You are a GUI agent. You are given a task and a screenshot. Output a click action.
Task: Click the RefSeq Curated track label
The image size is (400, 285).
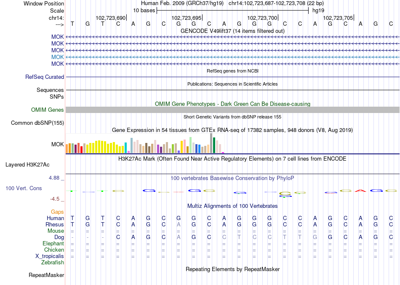click(44, 77)
